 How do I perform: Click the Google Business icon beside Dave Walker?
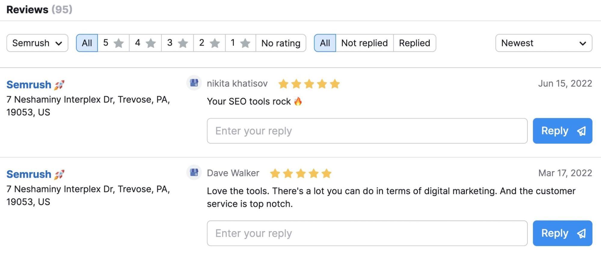(x=194, y=173)
